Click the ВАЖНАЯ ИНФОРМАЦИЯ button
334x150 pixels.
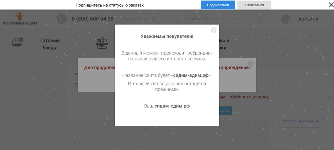pos(301,121)
